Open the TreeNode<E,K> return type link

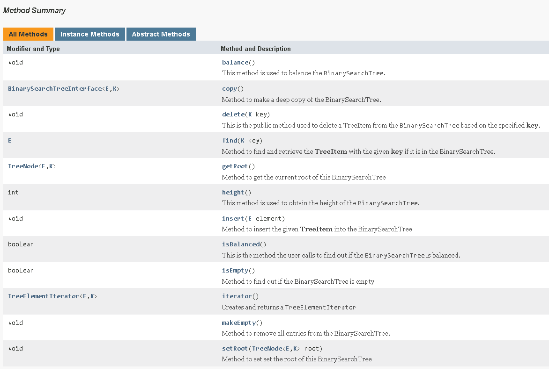pyautogui.click(x=31, y=166)
